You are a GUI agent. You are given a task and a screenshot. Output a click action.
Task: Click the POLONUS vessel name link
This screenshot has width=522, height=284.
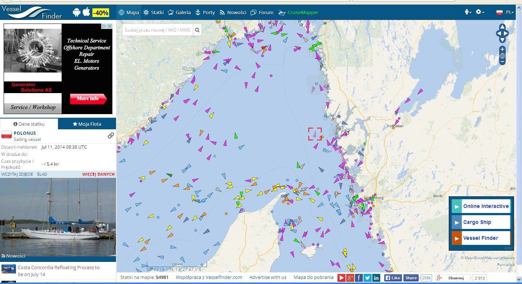point(25,133)
